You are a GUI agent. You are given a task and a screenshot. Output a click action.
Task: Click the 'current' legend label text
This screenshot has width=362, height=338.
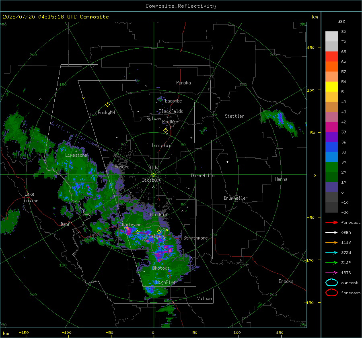pos(350,283)
